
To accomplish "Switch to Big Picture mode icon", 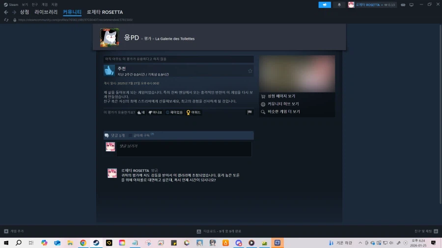I will pos(412,5).
